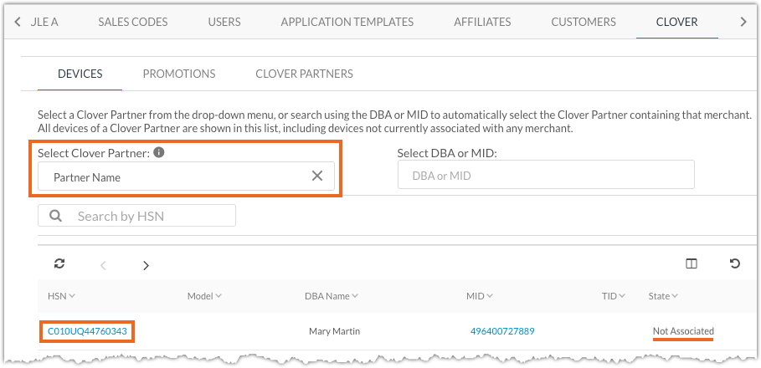Select the CUSTOMERS top tab
This screenshot has width=761, height=368.
(x=584, y=22)
